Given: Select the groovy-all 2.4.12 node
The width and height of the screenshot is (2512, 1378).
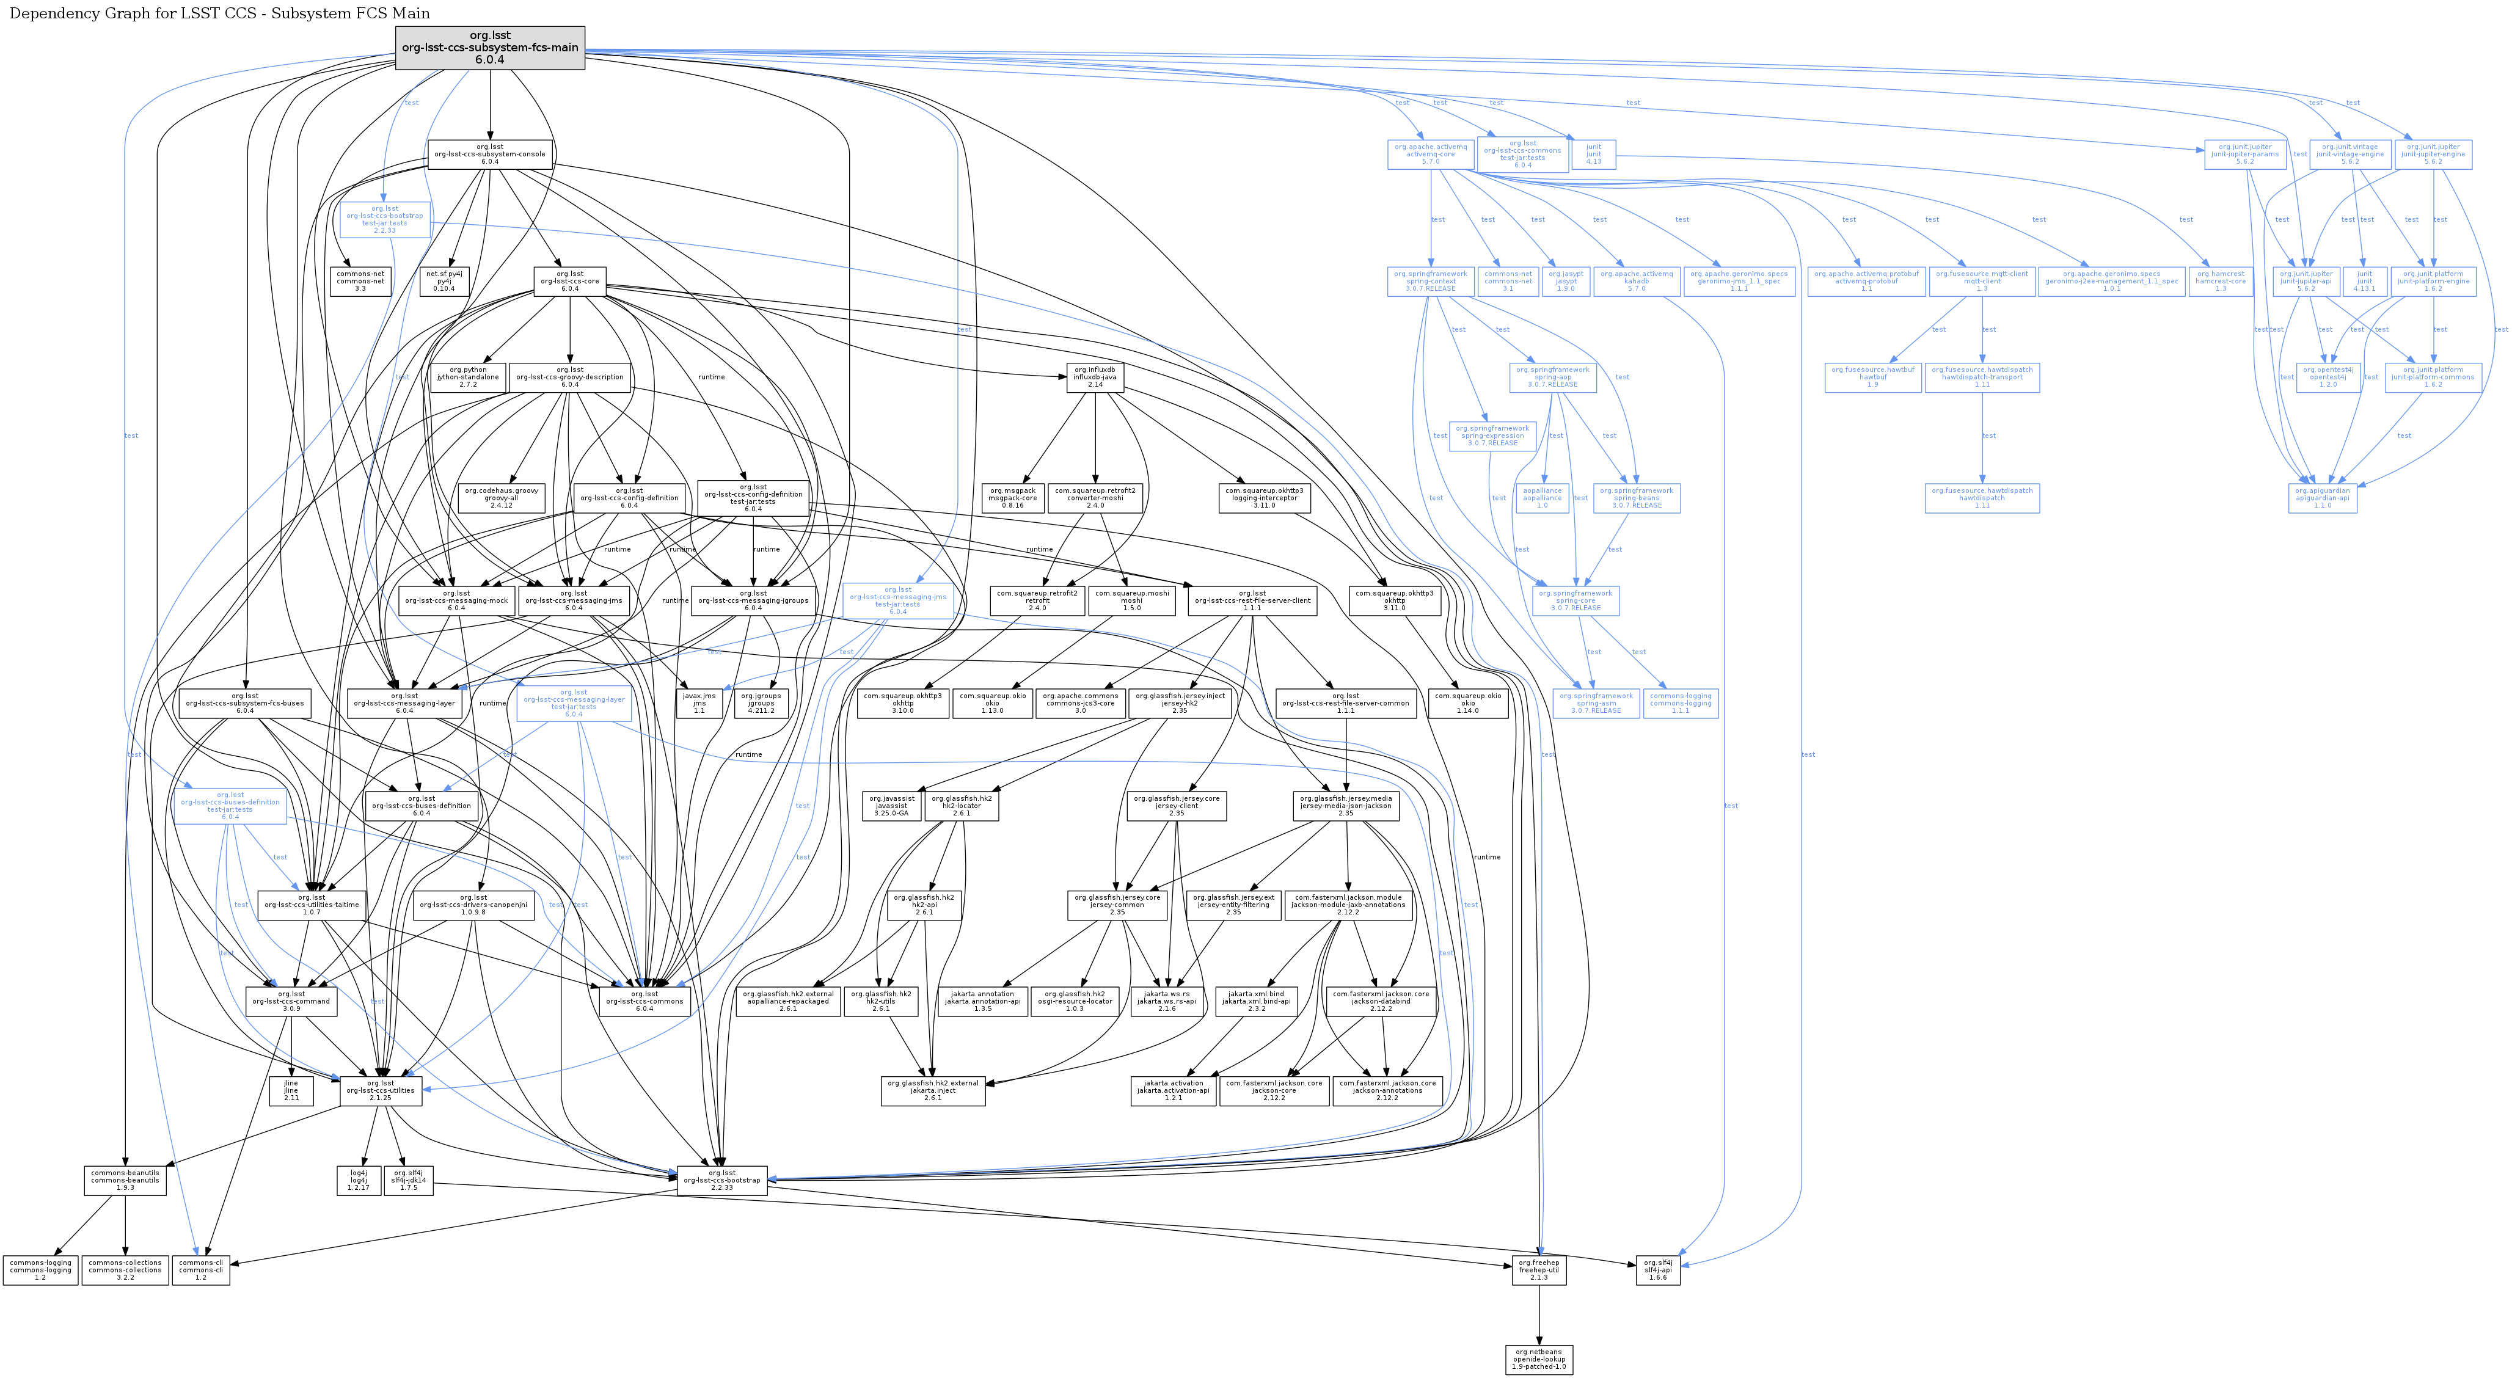Looking at the screenshot, I should point(501,498).
